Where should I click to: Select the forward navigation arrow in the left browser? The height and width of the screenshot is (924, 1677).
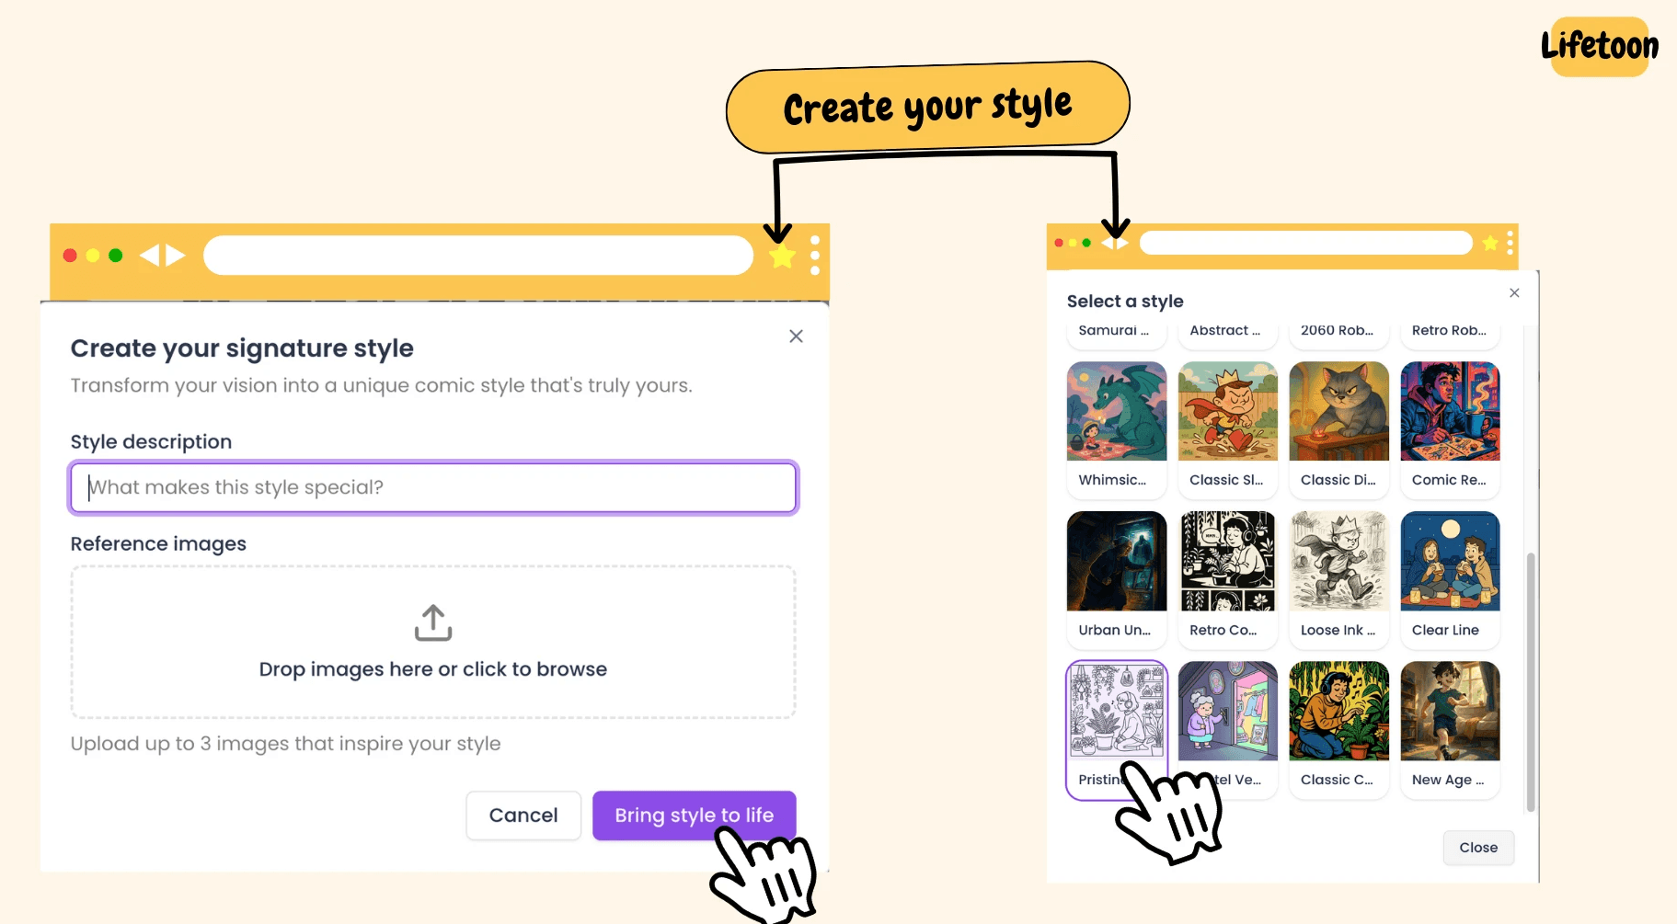coord(175,256)
